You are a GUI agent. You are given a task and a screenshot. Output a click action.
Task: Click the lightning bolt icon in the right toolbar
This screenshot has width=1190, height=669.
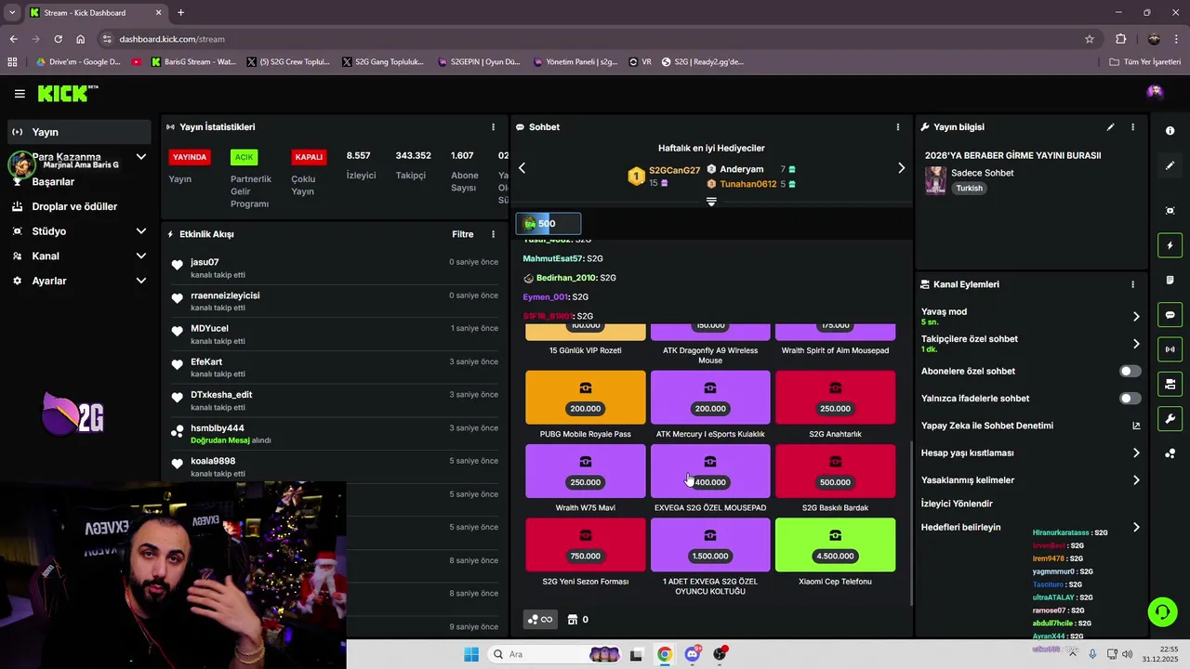1170,245
